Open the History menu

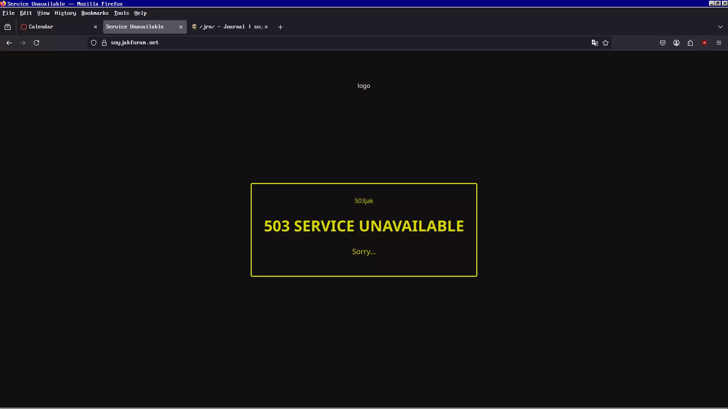click(65, 13)
